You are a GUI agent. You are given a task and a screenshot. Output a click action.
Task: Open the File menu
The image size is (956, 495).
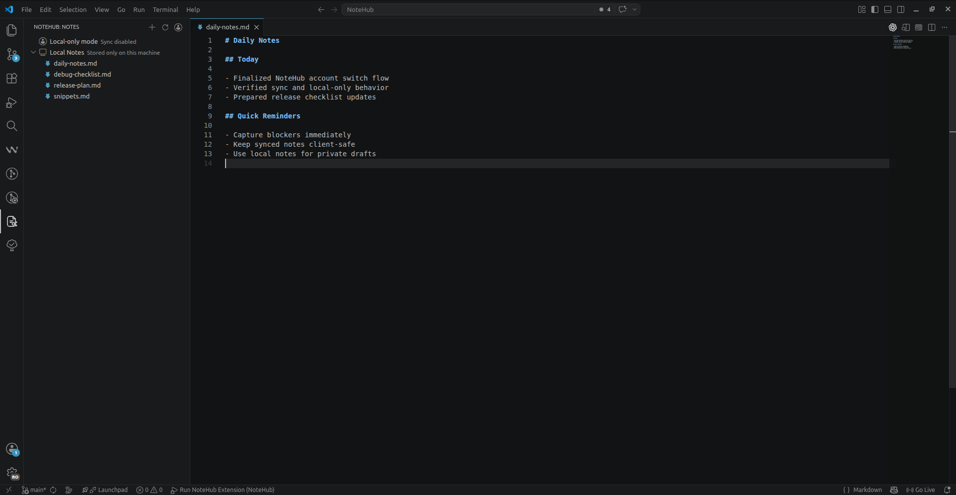point(26,9)
